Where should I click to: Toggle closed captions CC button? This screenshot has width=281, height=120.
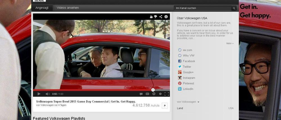147,94
